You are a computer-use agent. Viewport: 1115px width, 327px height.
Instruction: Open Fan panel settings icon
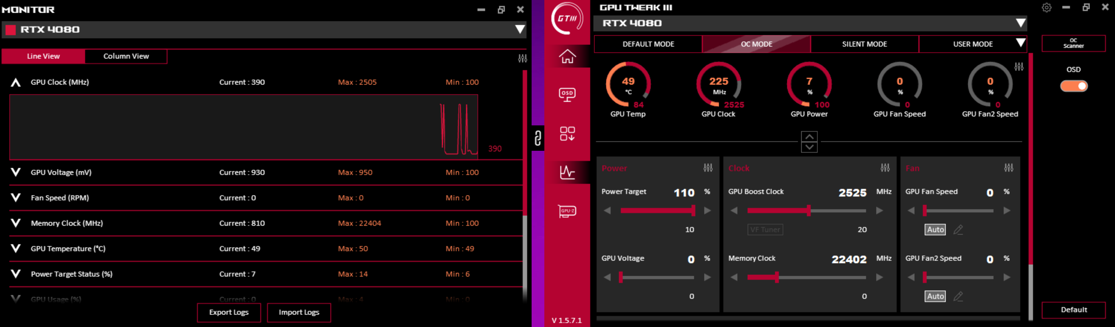coord(1009,168)
